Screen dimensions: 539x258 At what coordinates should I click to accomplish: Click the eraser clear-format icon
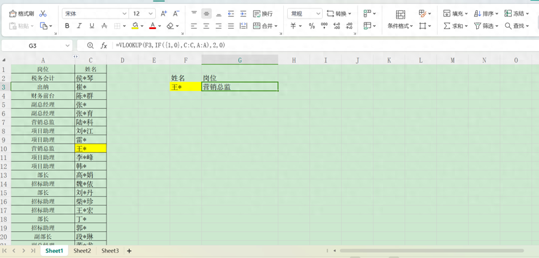click(170, 26)
